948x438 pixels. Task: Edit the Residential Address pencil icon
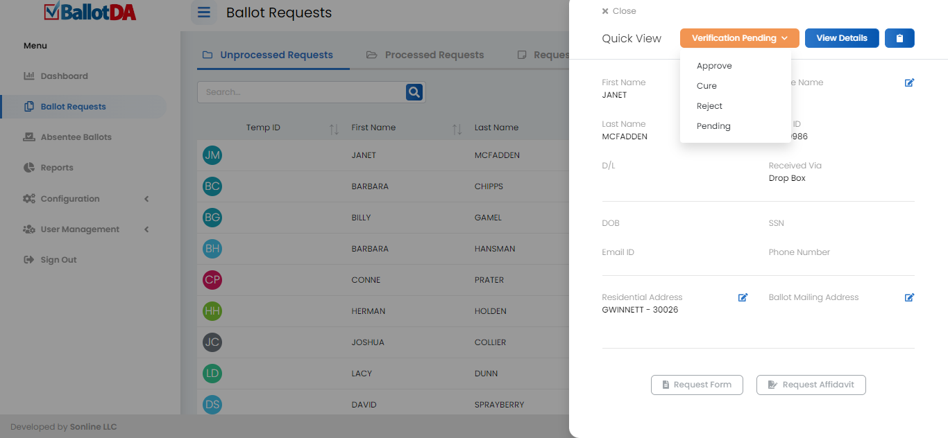(x=743, y=297)
